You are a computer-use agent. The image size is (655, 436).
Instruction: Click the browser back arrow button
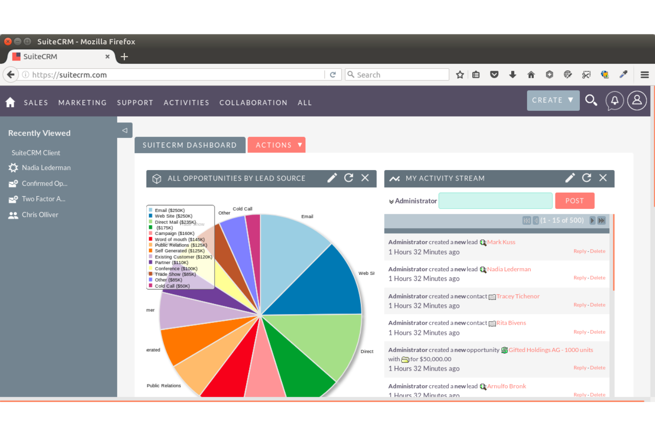(11, 75)
